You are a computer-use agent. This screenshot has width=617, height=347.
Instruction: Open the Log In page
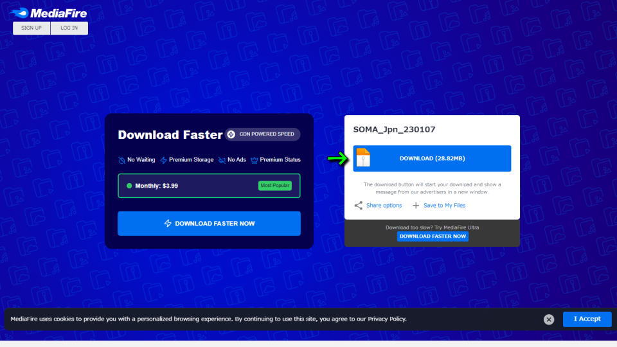(69, 28)
